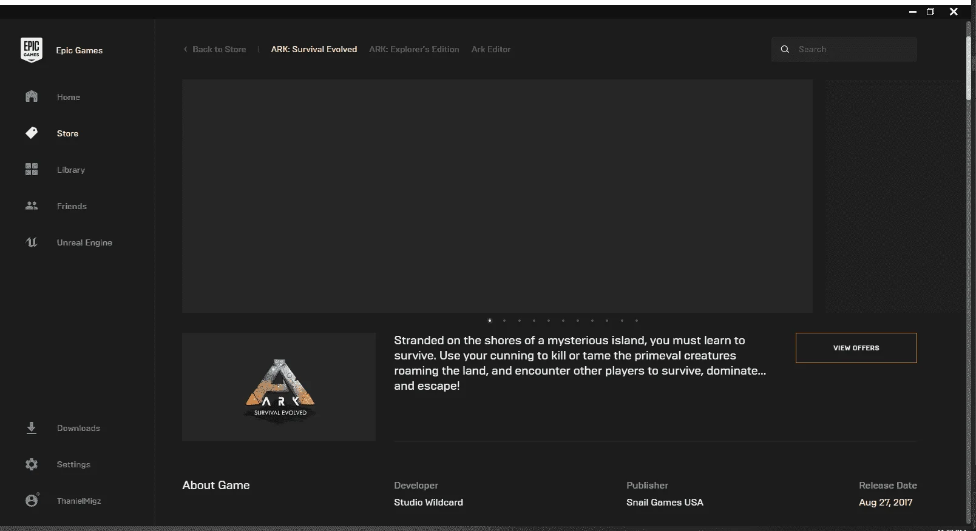Click the Friends people icon

[x=32, y=205]
